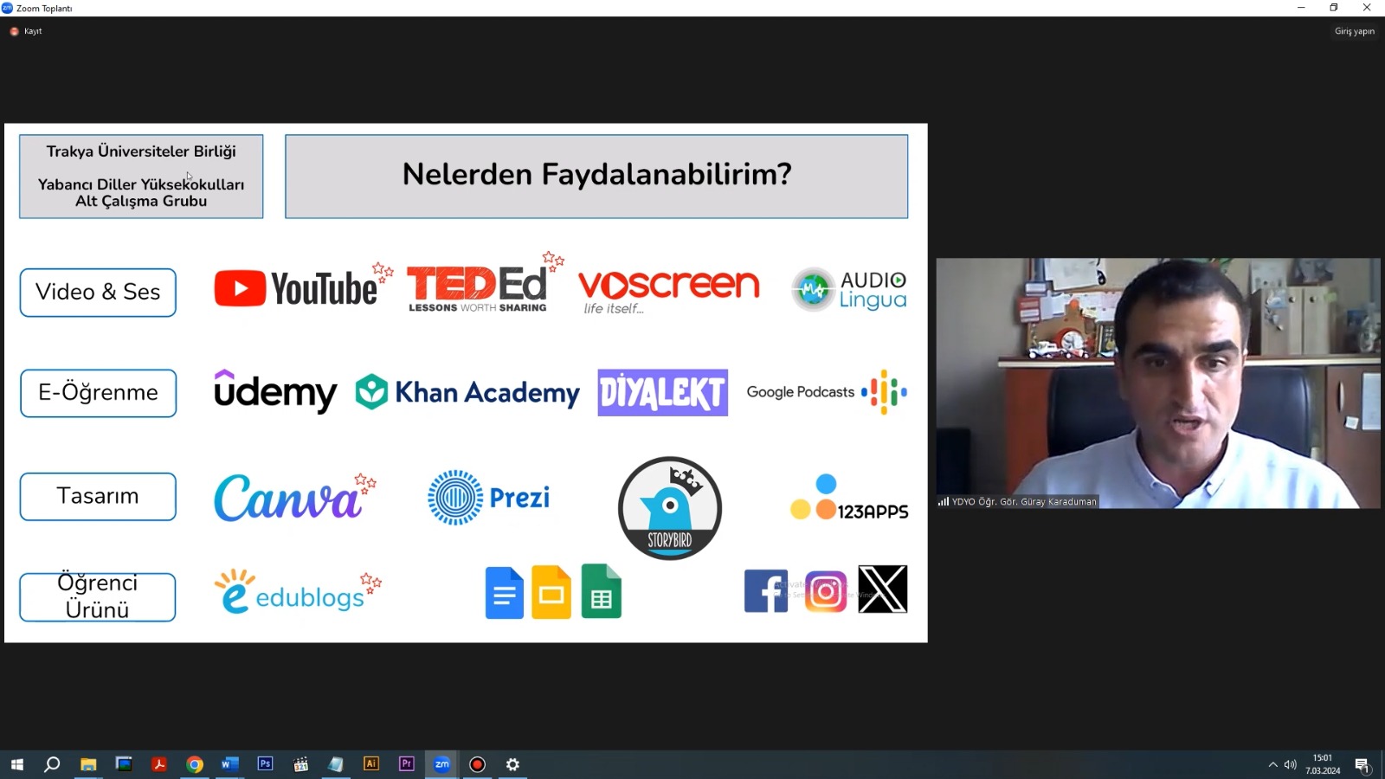Viewport: 1385px width, 779px height.
Task: Click the yellow Google Slides icon
Action: 551,592
